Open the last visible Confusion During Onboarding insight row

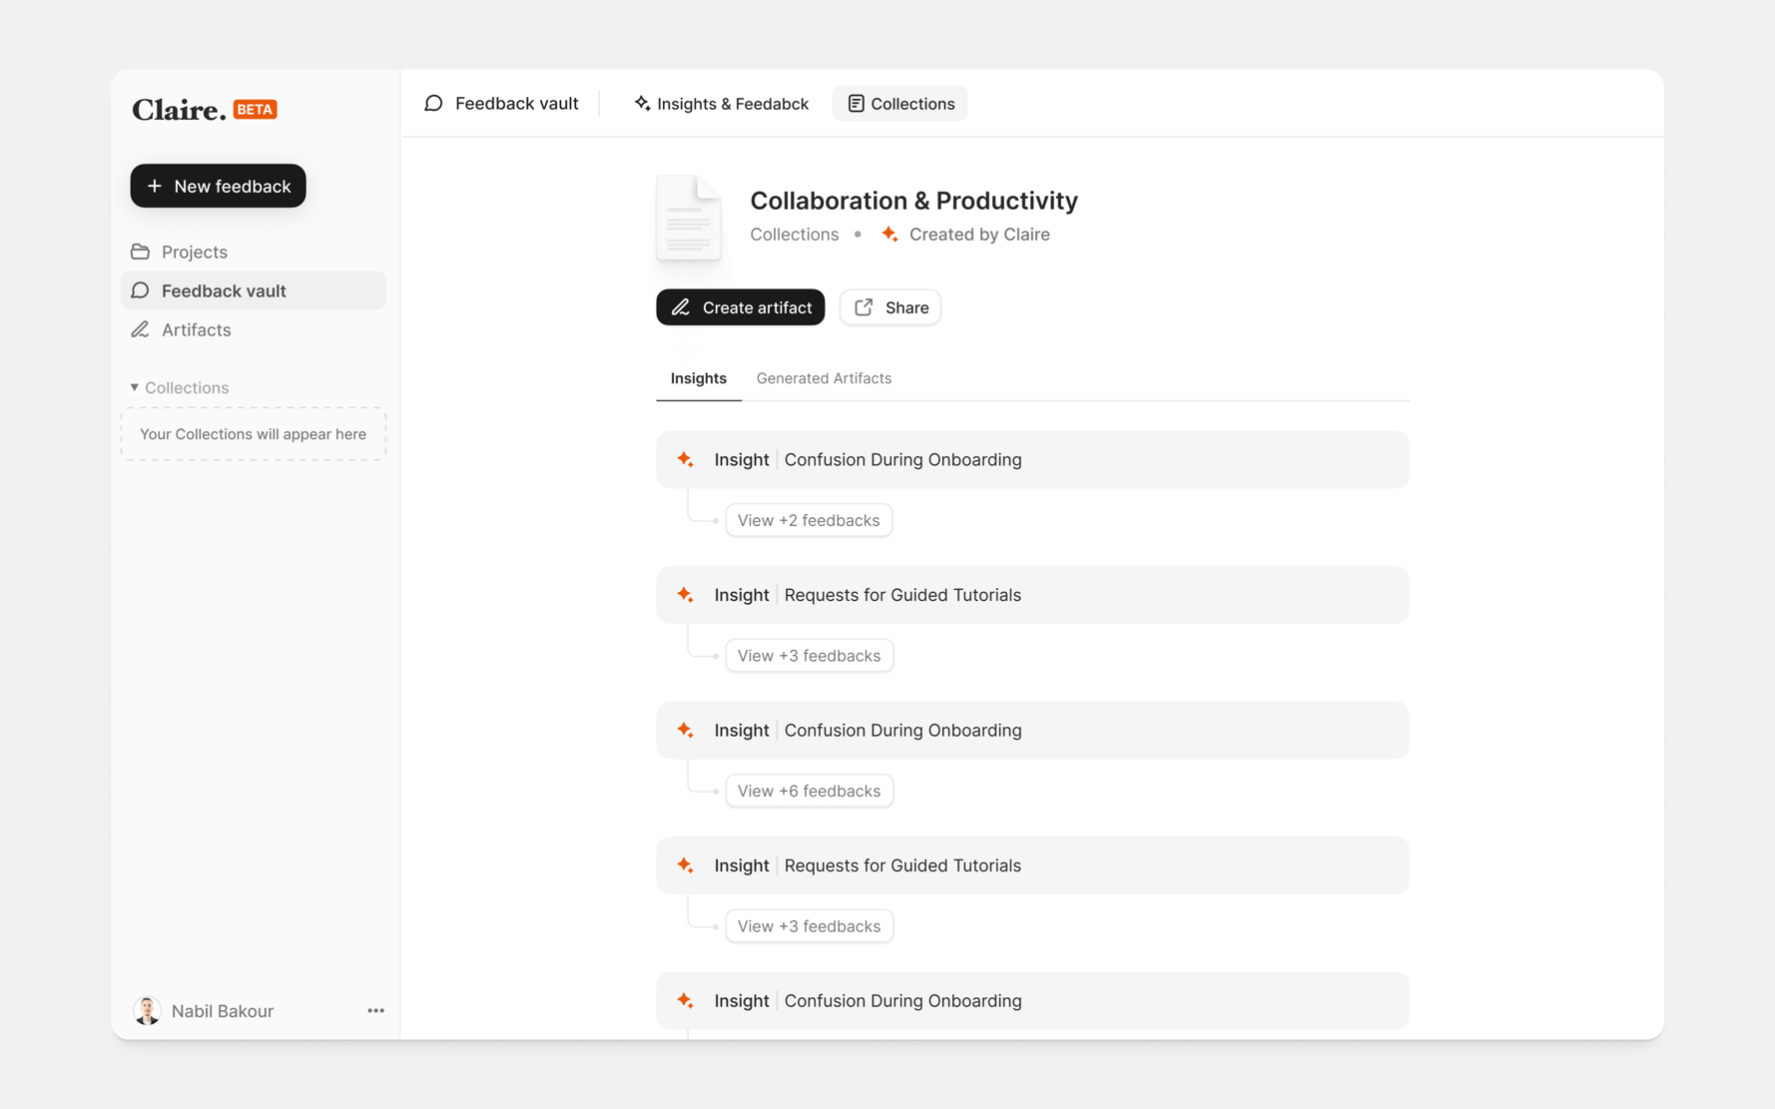1032,1001
